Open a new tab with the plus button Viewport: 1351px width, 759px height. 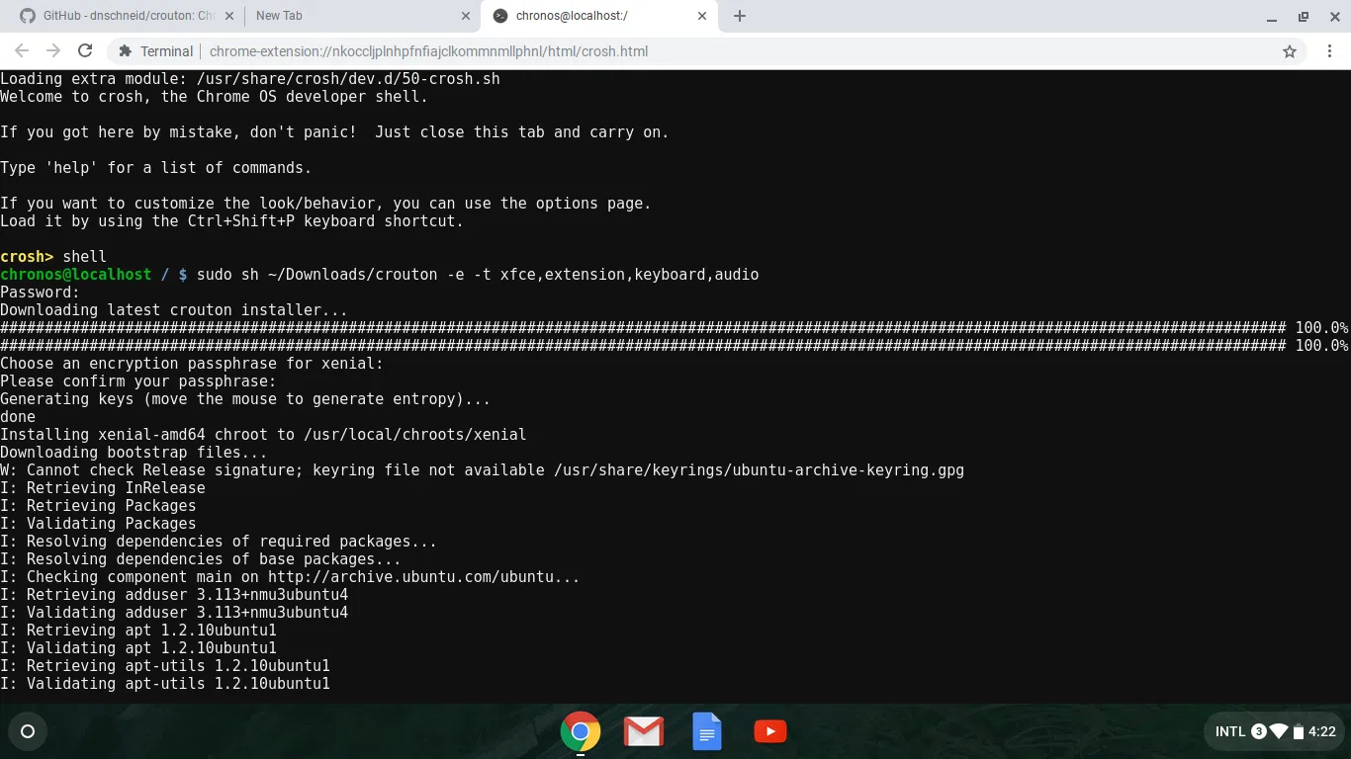(x=742, y=16)
